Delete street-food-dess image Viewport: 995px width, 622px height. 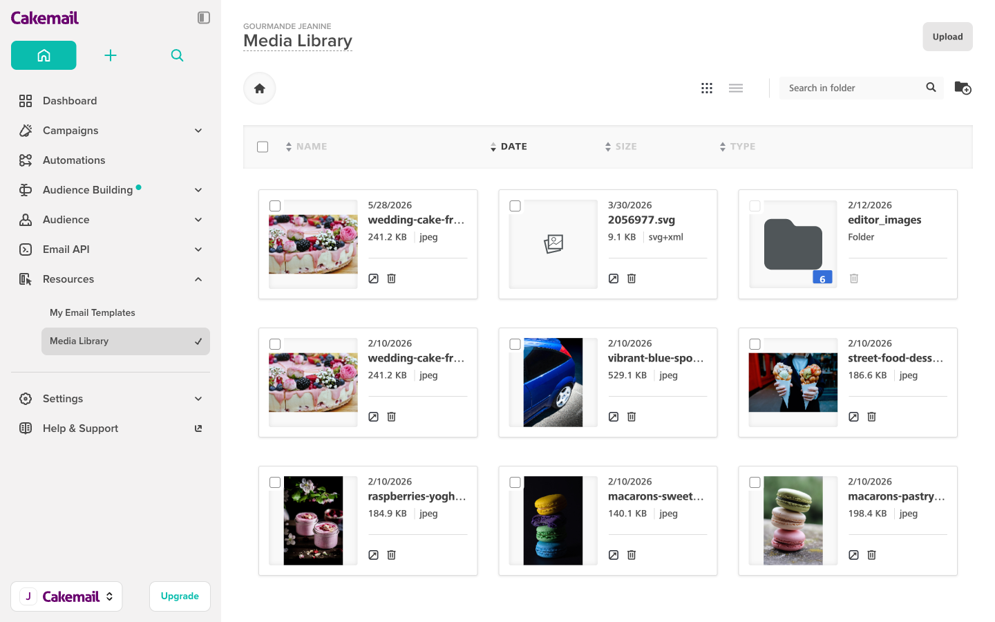872,417
